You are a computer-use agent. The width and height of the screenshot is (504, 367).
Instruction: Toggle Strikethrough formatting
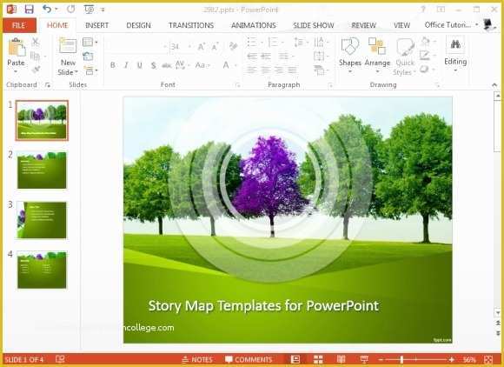click(167, 65)
